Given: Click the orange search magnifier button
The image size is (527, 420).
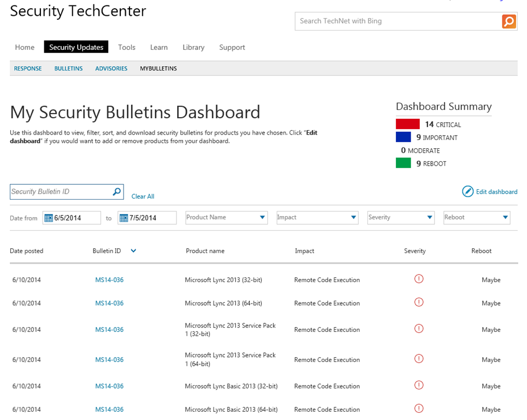Looking at the screenshot, I should tap(509, 21).
